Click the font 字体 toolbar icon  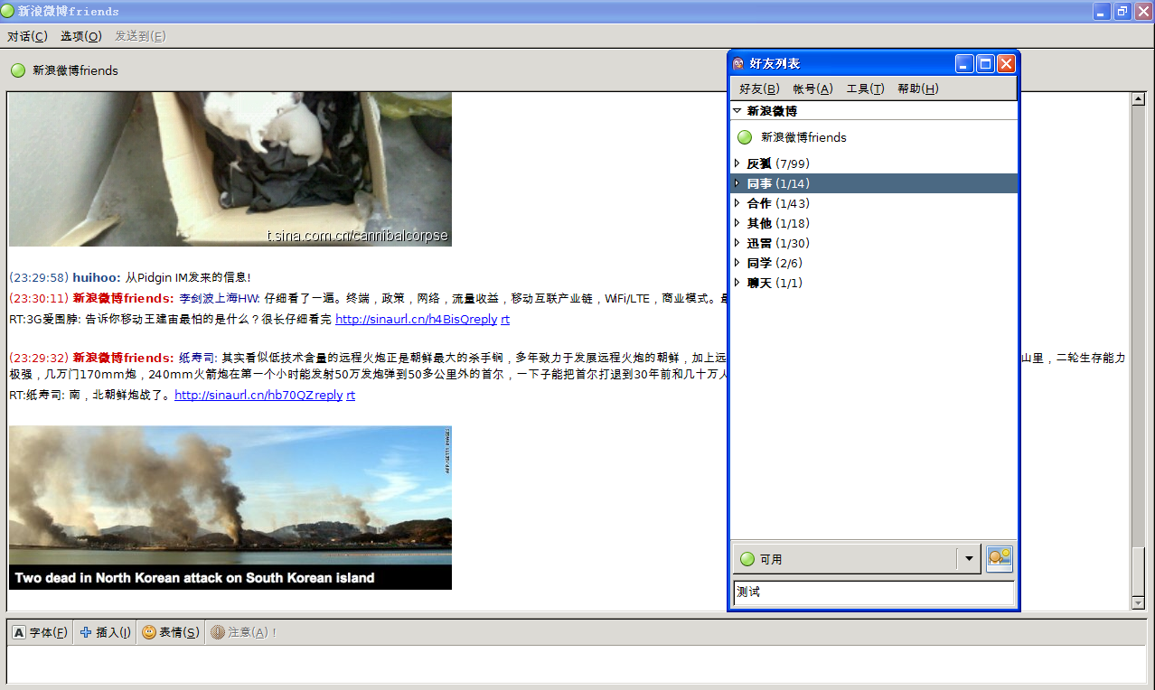[19, 632]
